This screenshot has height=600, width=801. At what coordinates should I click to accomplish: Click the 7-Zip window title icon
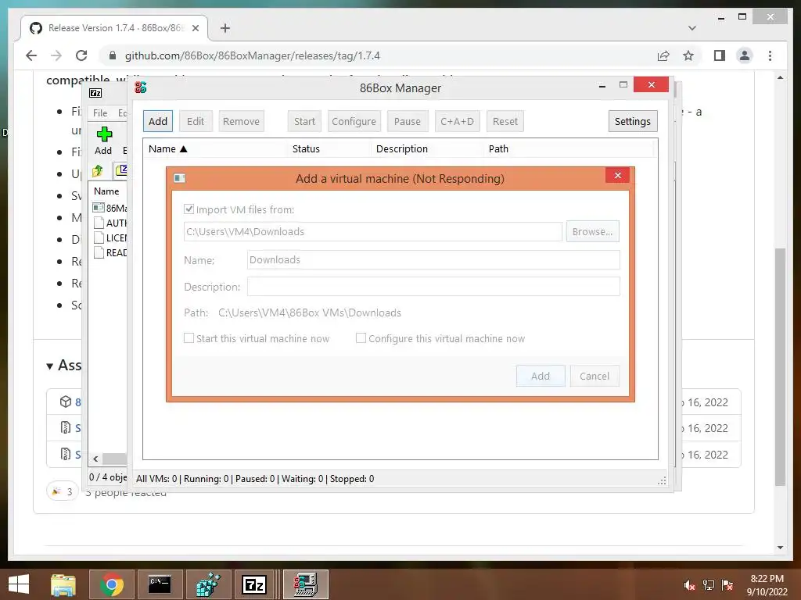point(95,93)
